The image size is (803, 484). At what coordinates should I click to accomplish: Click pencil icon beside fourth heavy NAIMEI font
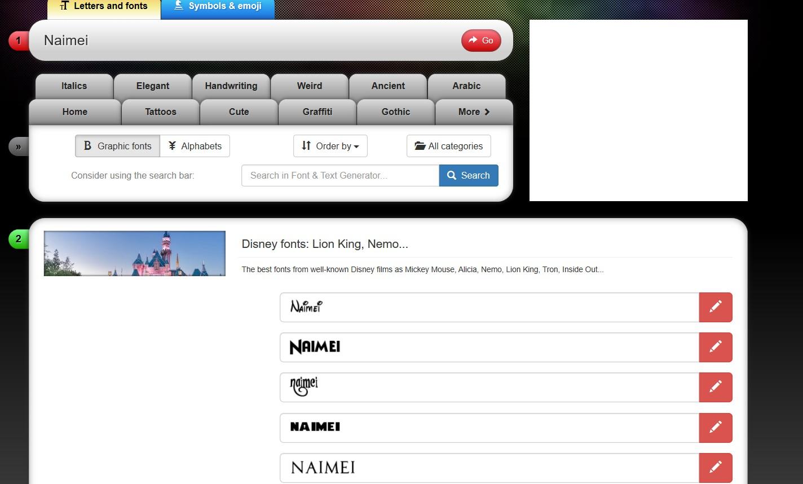point(716,428)
